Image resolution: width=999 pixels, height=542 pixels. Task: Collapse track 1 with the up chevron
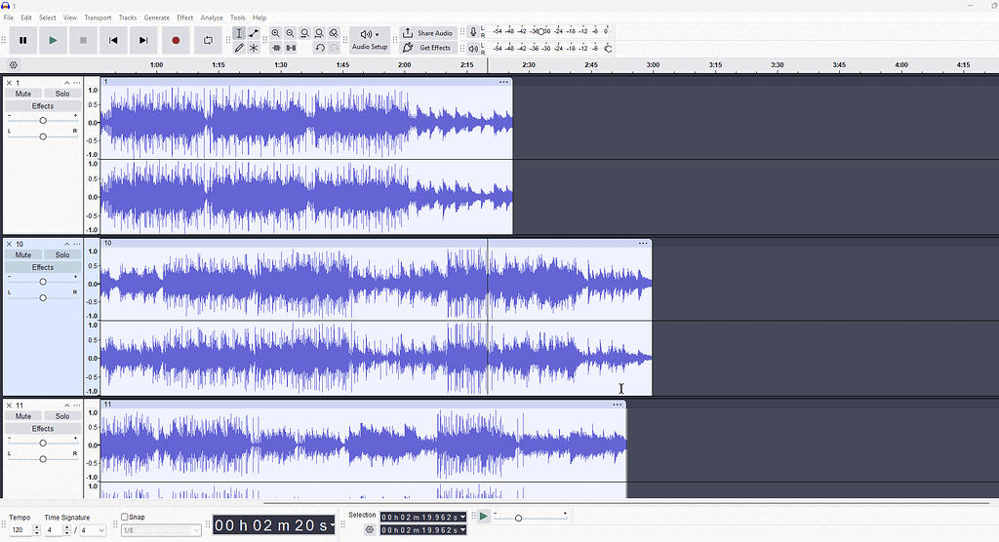(67, 83)
